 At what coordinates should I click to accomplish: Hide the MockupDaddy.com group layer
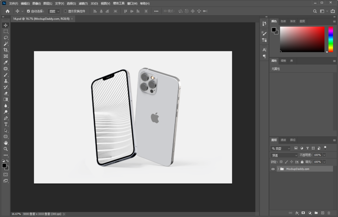(273, 169)
